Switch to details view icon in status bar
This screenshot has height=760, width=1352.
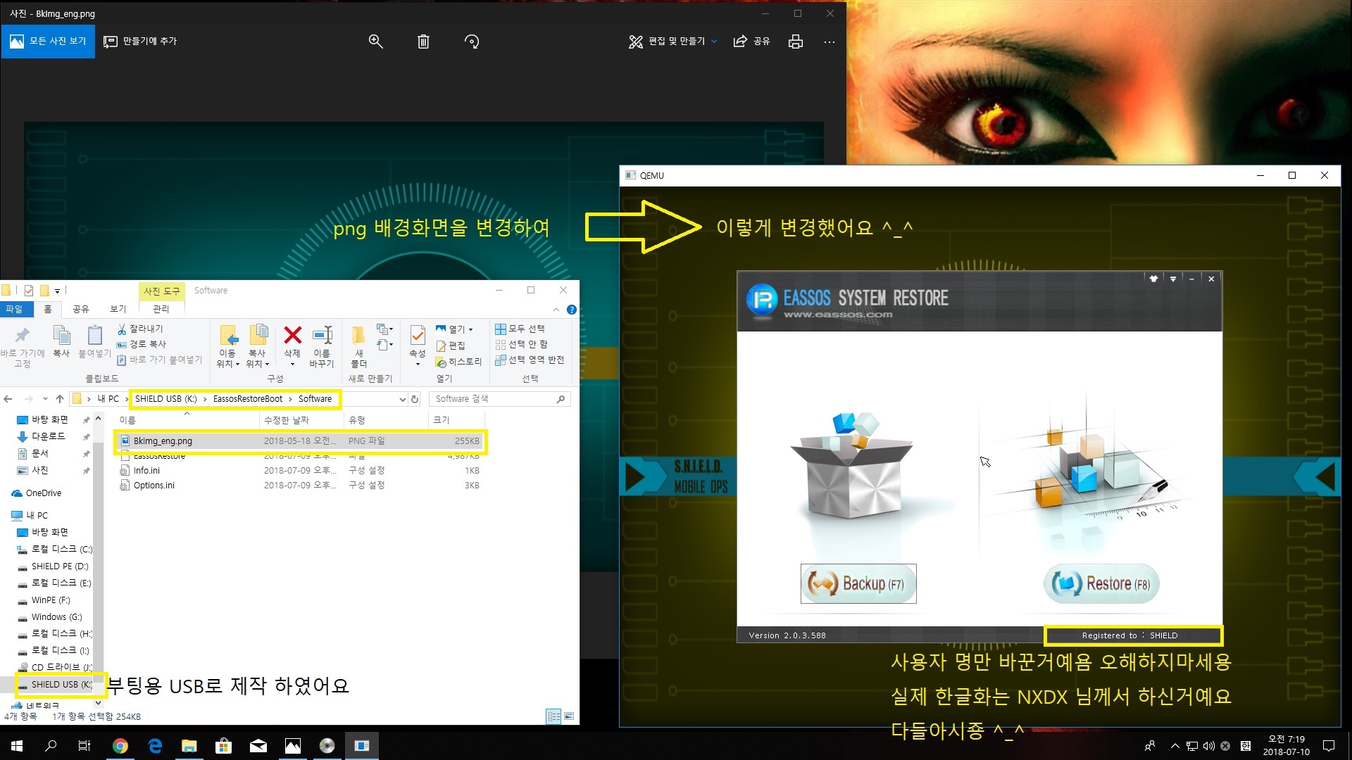click(x=554, y=716)
